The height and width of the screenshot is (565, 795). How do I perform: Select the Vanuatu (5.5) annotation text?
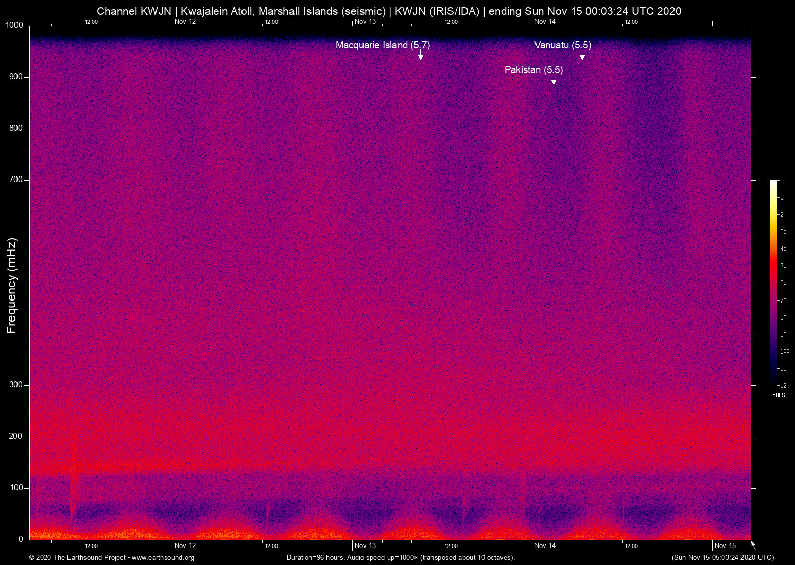coord(562,45)
